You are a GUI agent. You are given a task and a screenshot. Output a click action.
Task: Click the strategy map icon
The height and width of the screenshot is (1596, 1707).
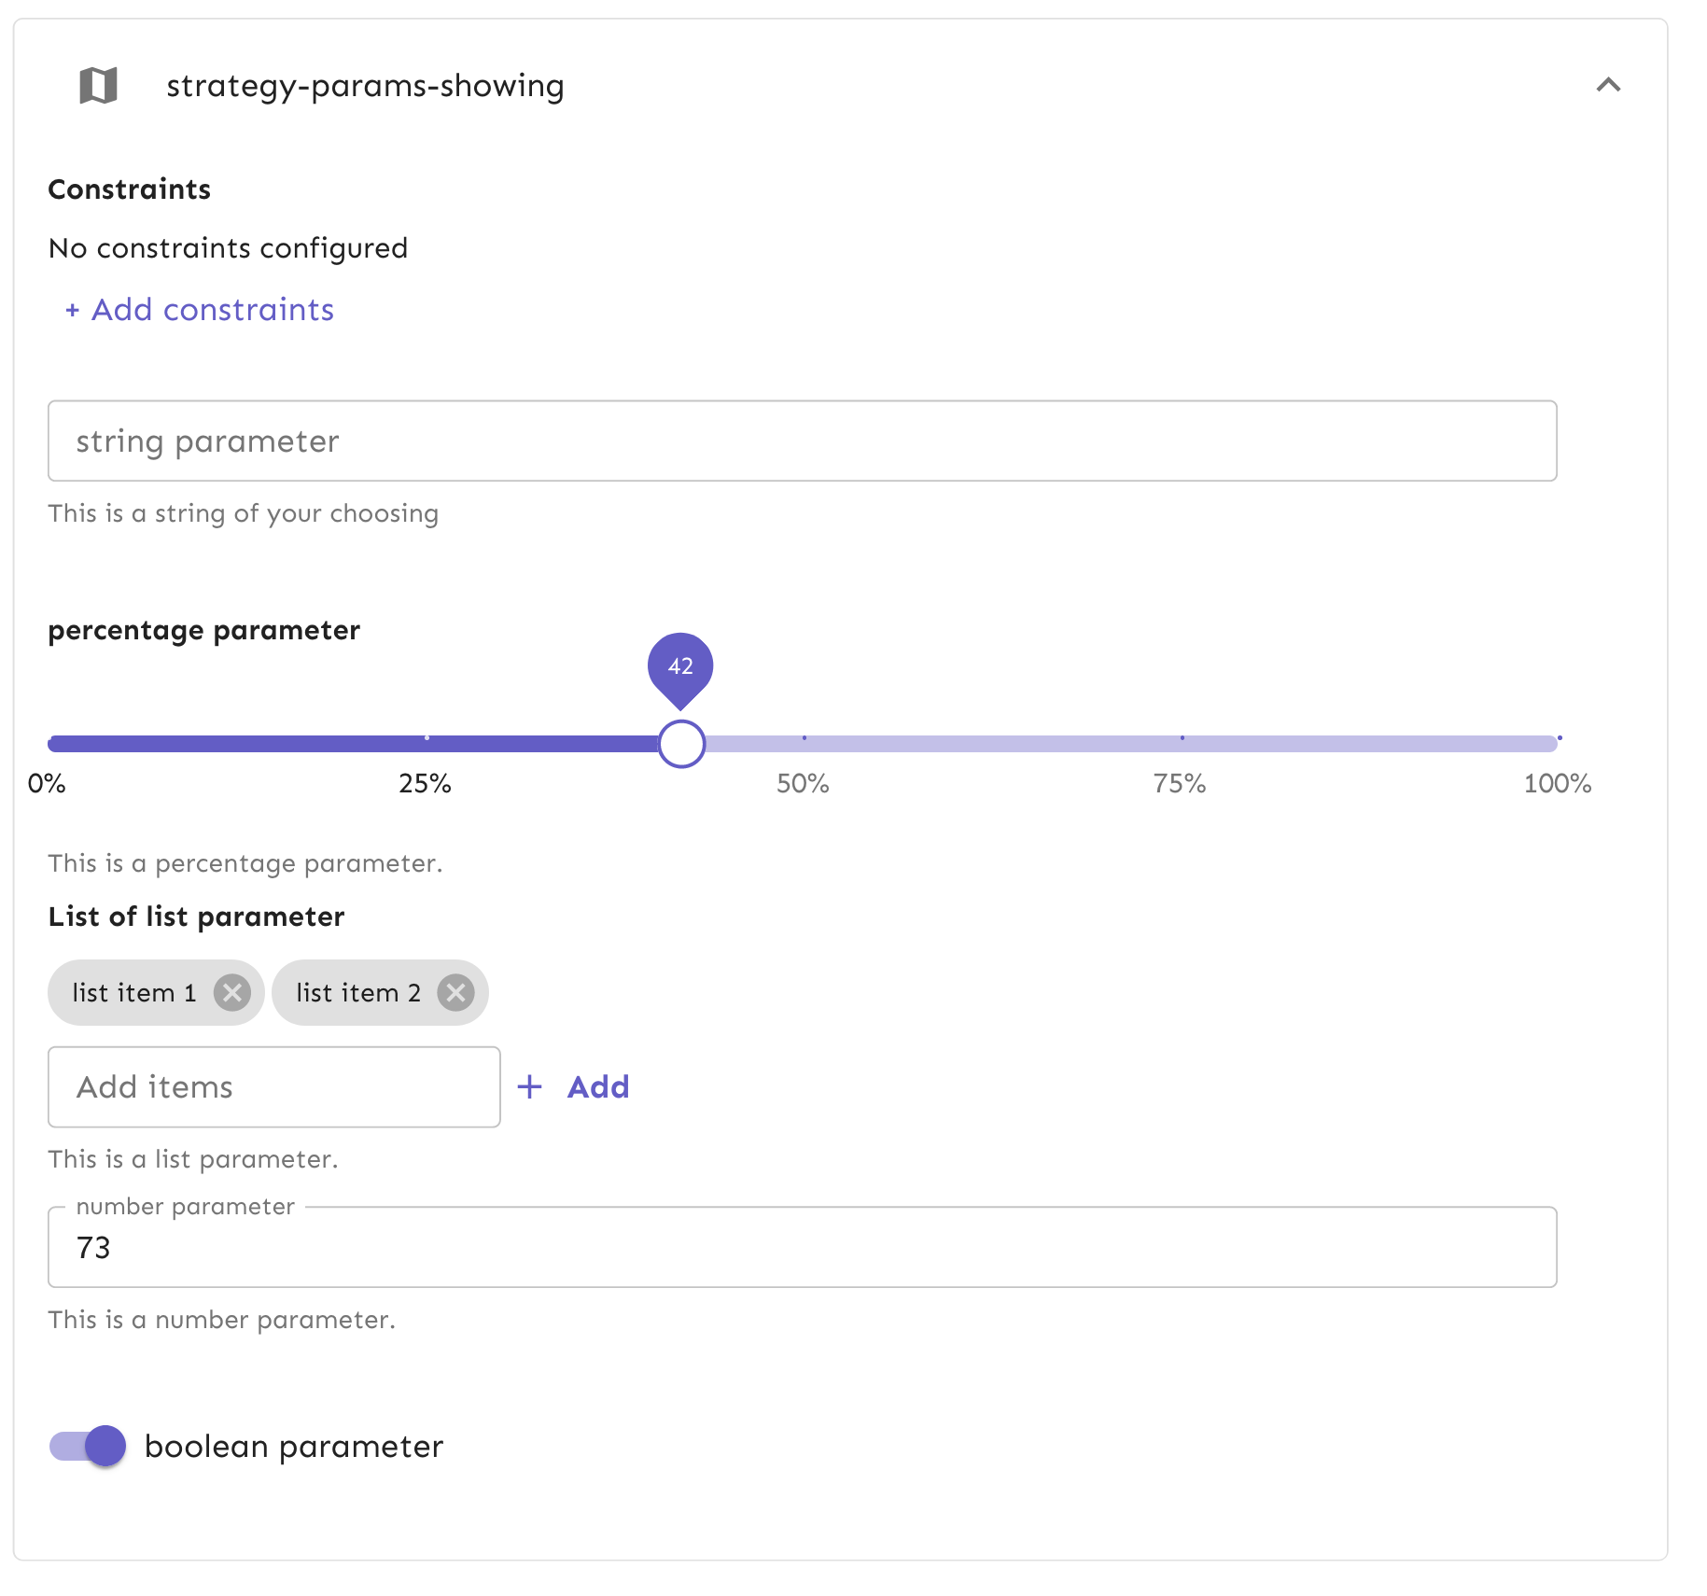pyautogui.click(x=98, y=86)
